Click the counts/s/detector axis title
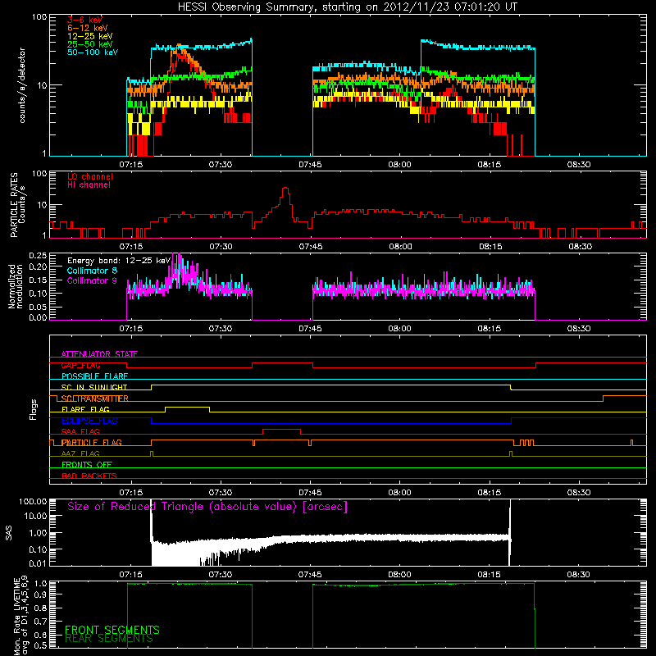 point(22,85)
